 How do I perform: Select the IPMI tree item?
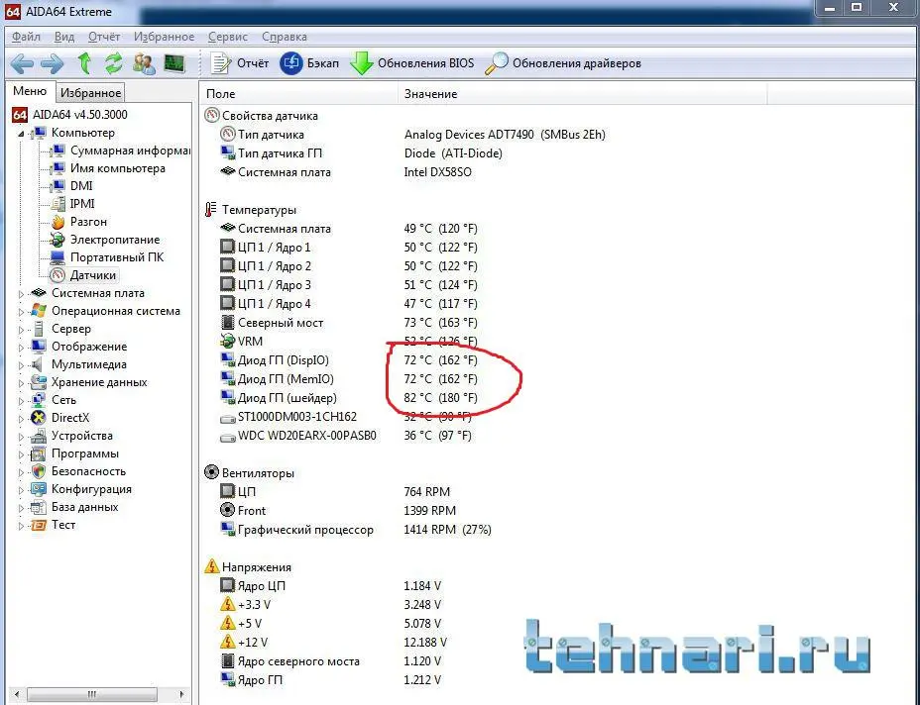82,203
